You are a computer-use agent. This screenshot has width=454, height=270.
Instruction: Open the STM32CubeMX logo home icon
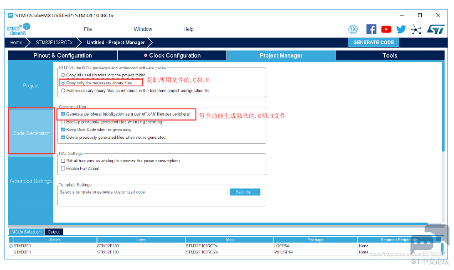point(18,29)
